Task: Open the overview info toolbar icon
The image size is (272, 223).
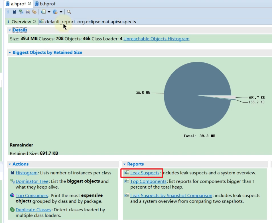Action: pyautogui.click(x=8, y=12)
